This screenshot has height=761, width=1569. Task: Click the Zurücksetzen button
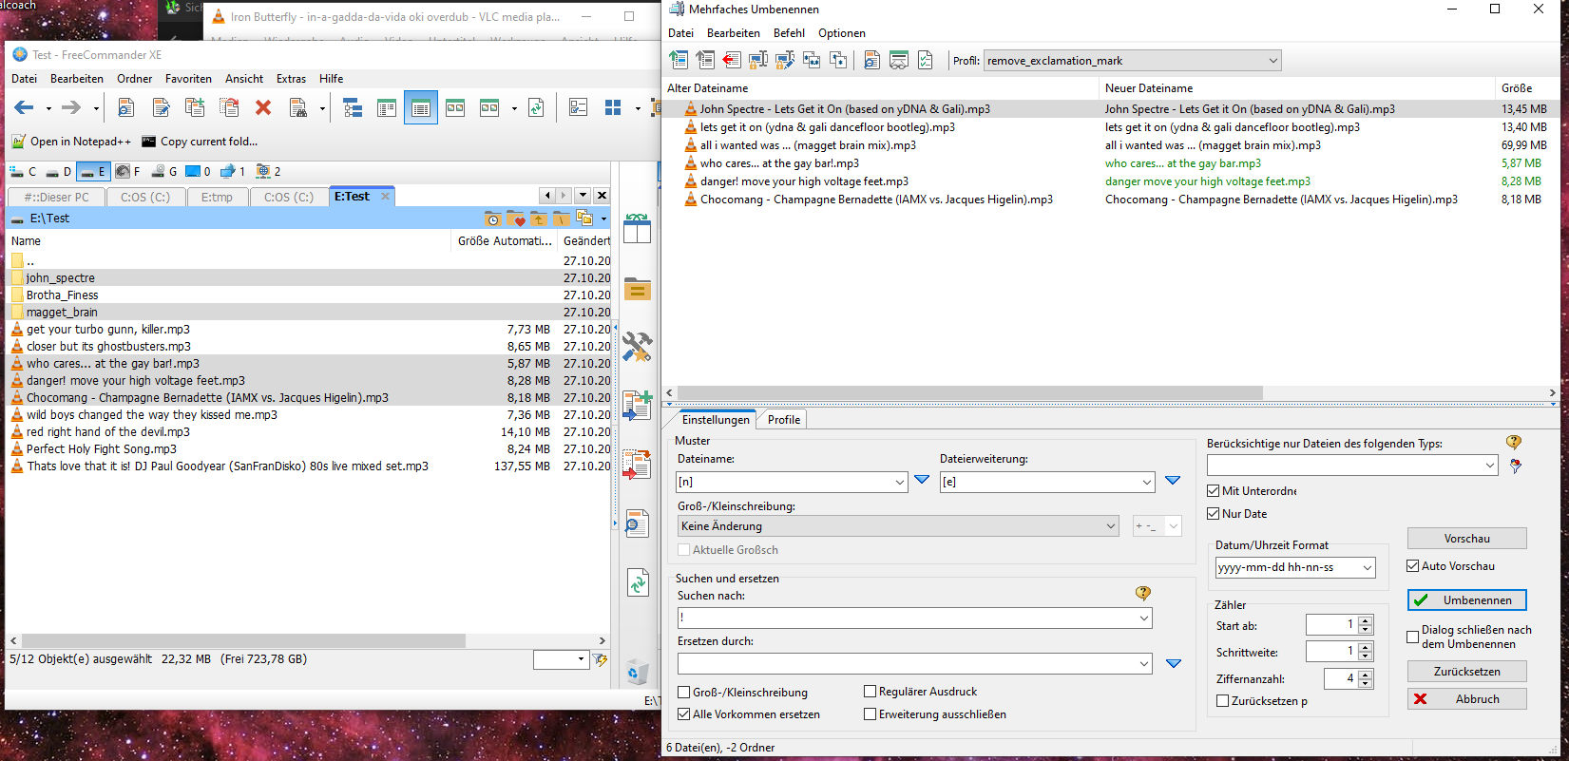point(1466,672)
